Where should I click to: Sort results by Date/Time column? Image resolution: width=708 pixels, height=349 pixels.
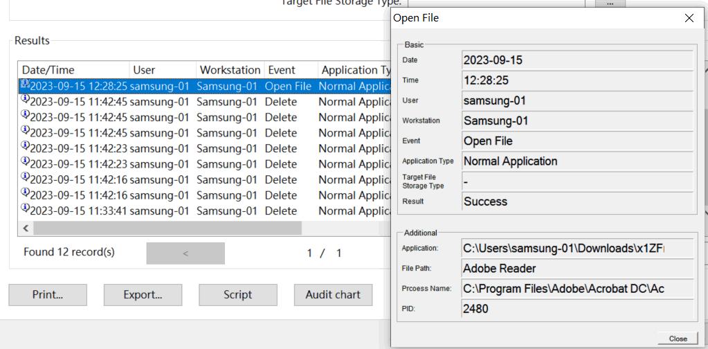point(74,70)
